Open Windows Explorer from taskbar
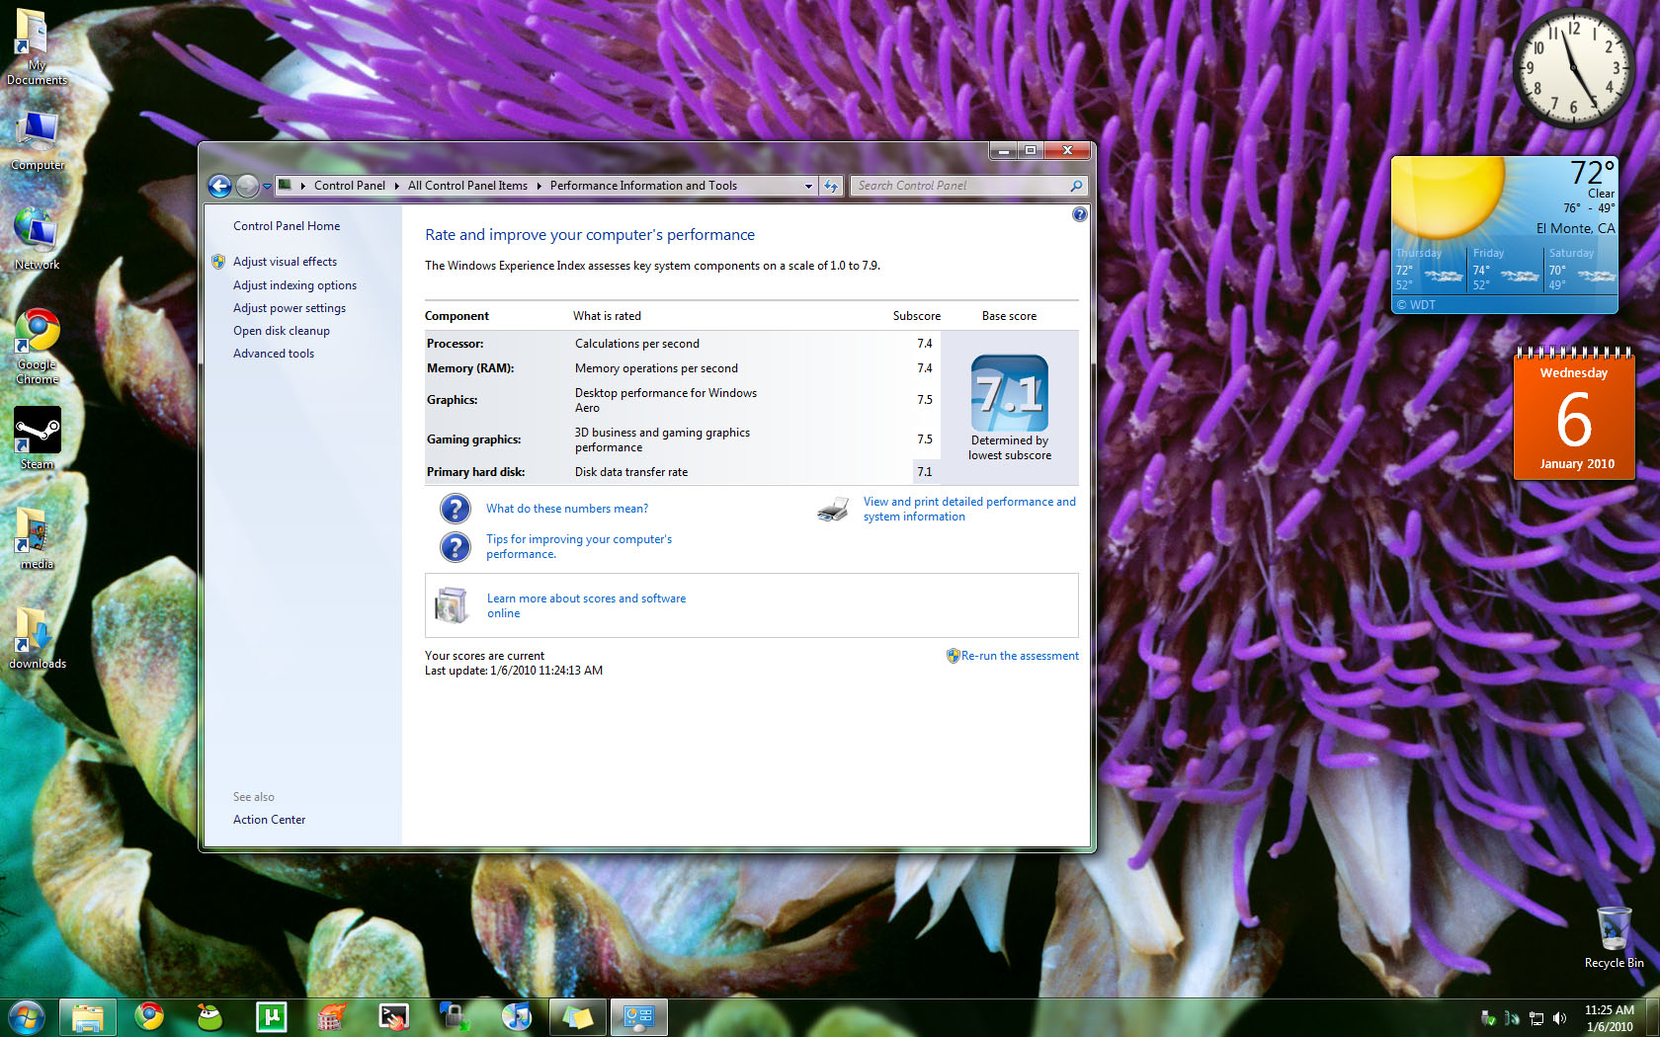The width and height of the screenshot is (1660, 1037). coord(88,1016)
